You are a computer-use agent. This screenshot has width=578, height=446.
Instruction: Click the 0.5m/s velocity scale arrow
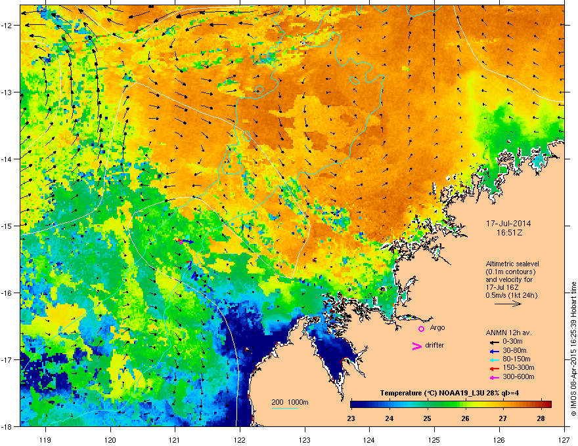(508, 304)
